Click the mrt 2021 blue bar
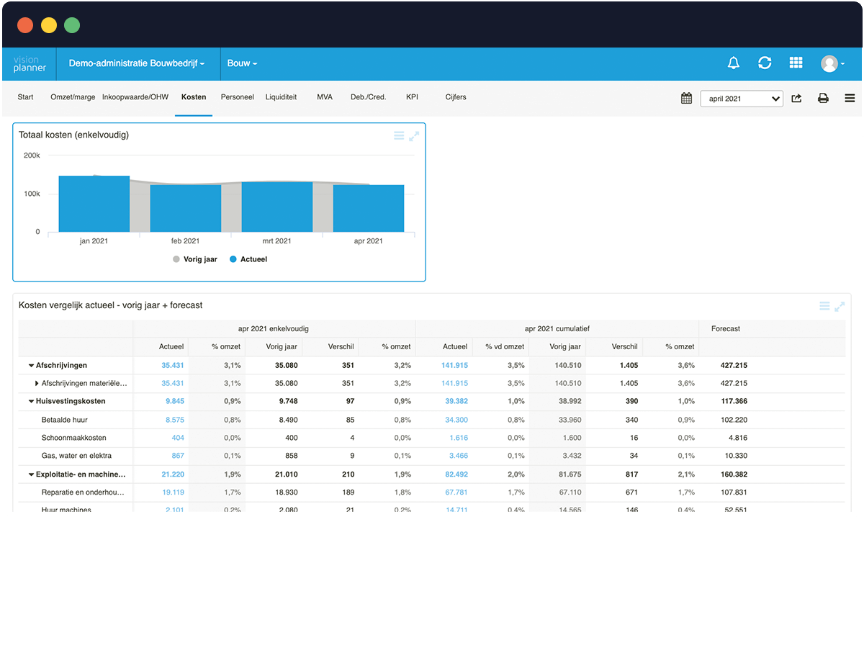 pos(277,207)
